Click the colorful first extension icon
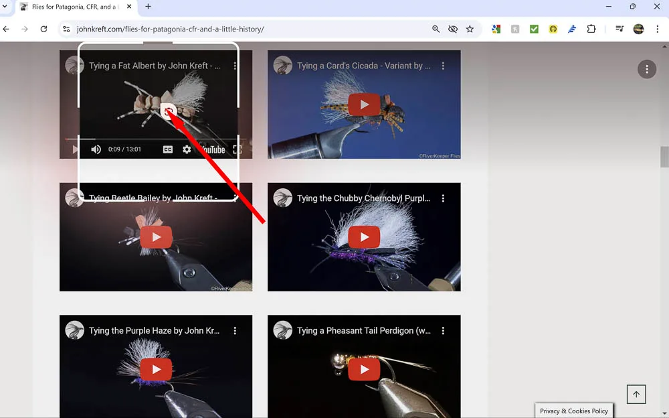Viewport: 669px width, 418px height. coord(496,29)
